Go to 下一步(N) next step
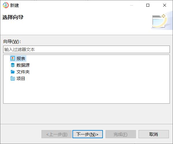 tap(88, 134)
